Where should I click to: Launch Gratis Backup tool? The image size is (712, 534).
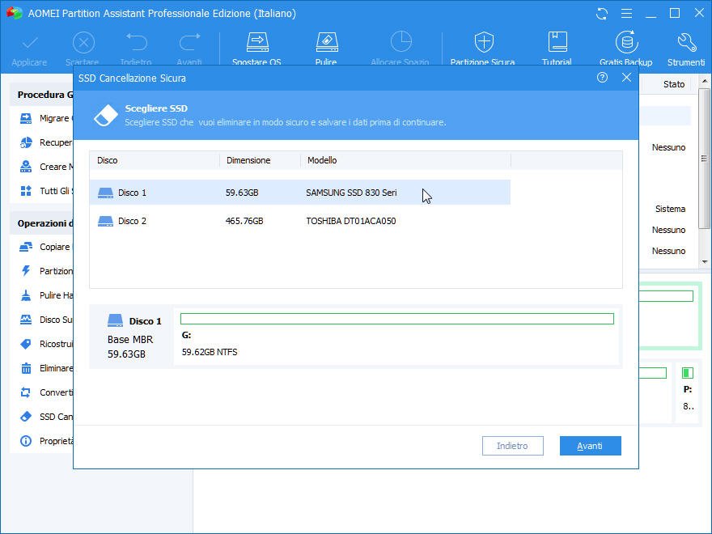625,47
